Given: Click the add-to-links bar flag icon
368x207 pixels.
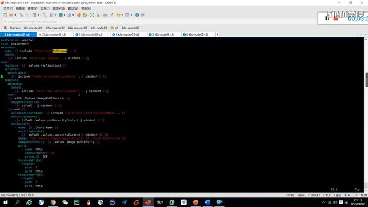Looking at the screenshot, I should 5,28.
